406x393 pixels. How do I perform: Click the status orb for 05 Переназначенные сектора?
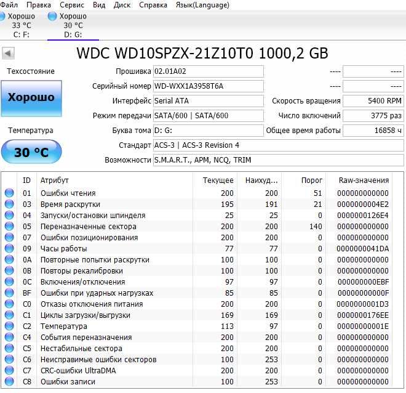(x=9, y=226)
